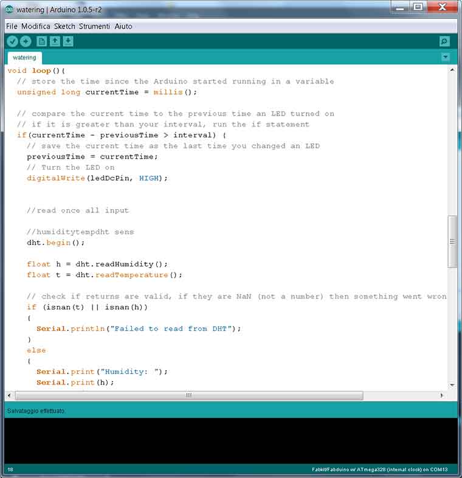Viewport: 462px width, 478px height.
Task: Create a new sketch with the New icon
Action: (x=42, y=41)
